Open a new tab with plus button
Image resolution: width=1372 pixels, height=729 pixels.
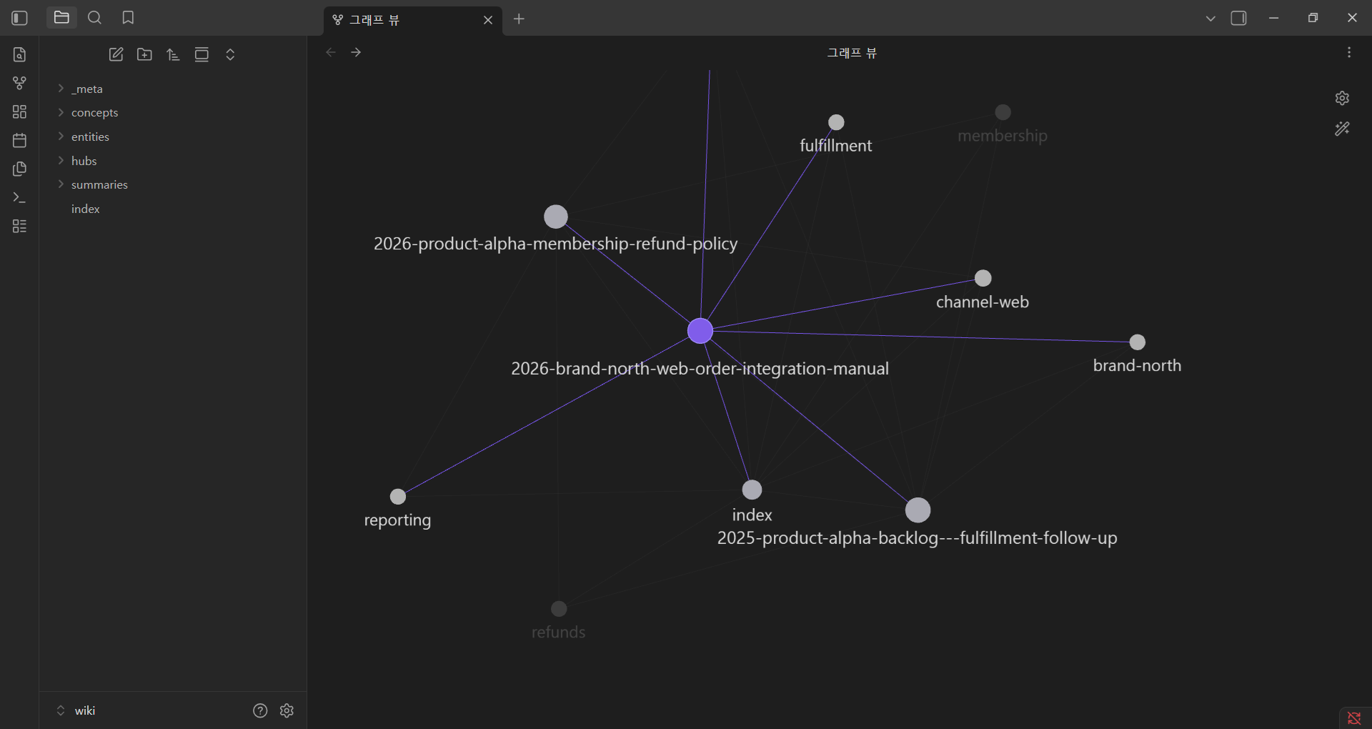(x=519, y=19)
